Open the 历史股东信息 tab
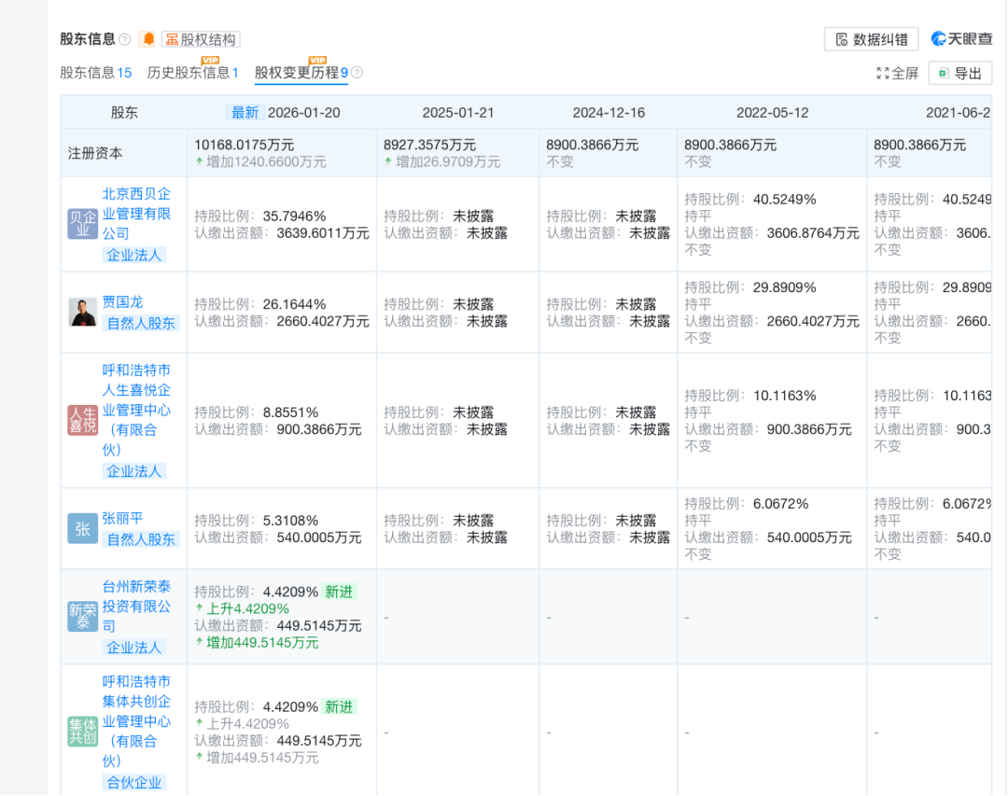 193,73
